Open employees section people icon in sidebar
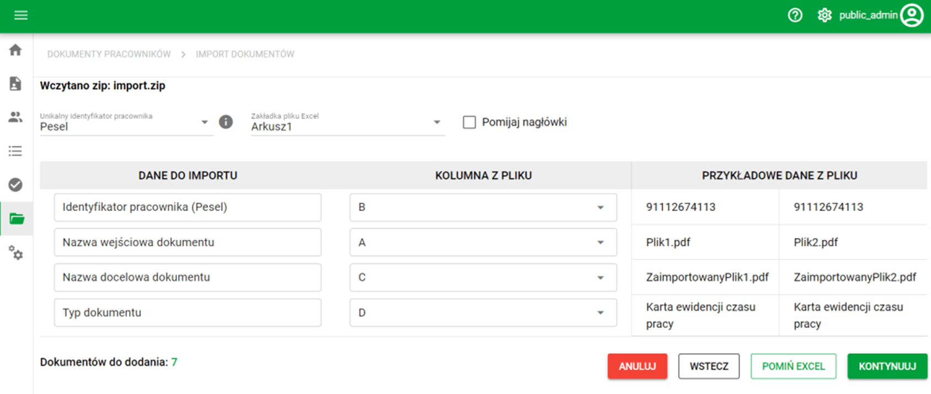This screenshot has height=394, width=931. point(15,117)
